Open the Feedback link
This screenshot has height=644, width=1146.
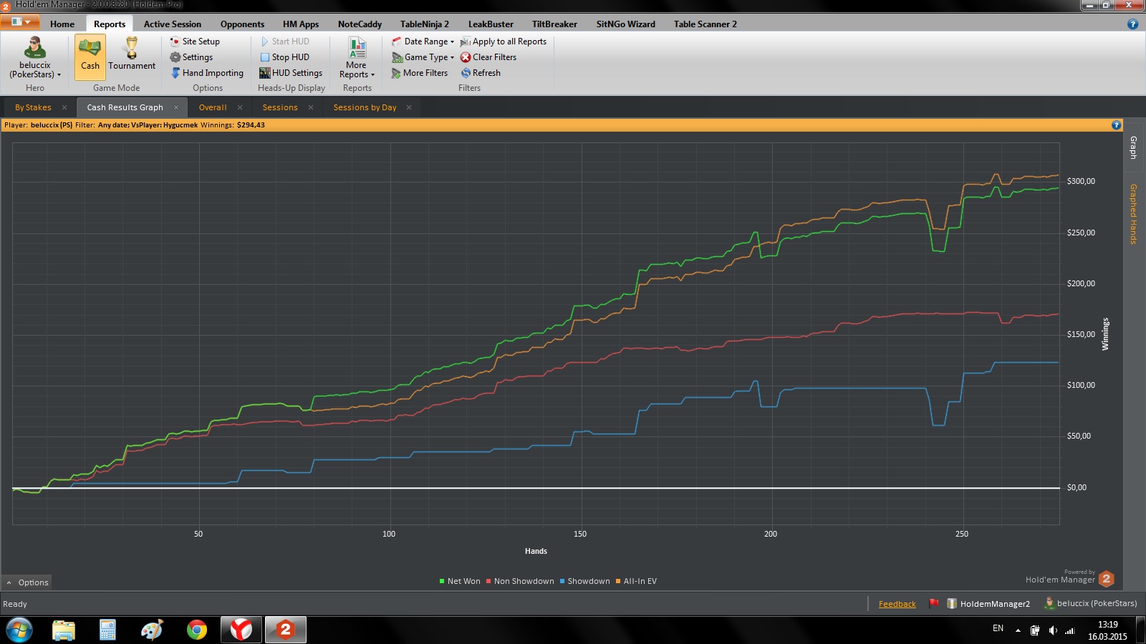(897, 604)
